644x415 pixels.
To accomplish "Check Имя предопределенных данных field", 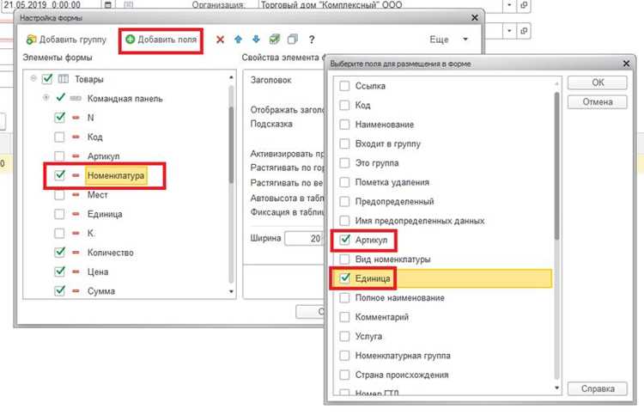I will [344, 221].
